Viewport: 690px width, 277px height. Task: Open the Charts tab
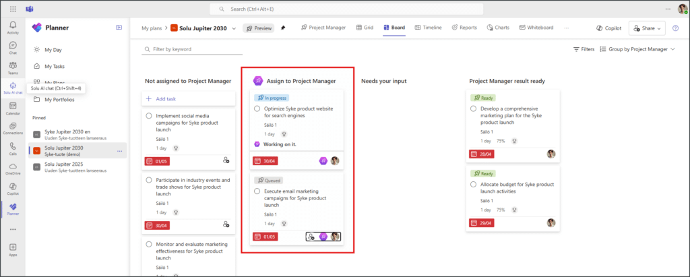coord(498,28)
